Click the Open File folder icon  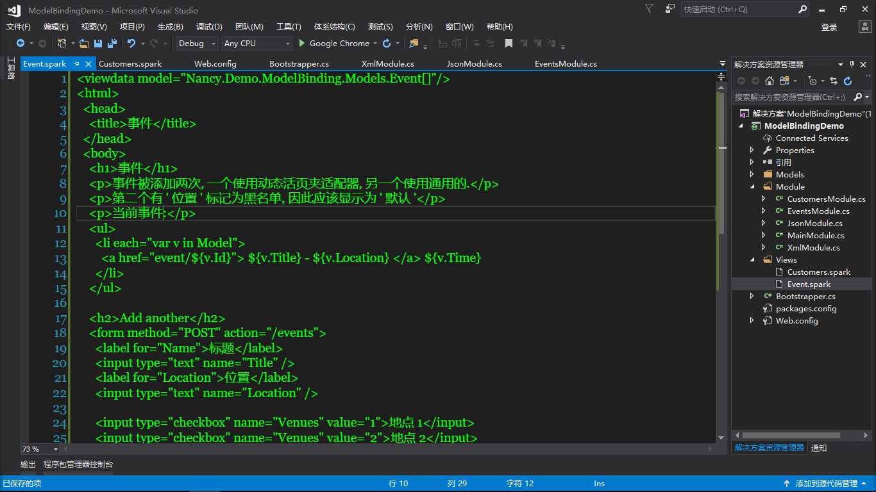click(x=83, y=44)
